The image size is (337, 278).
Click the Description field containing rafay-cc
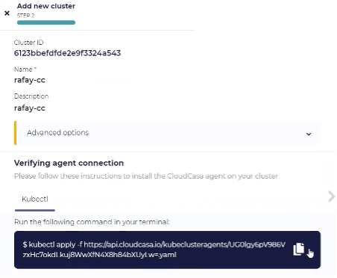click(x=30, y=108)
